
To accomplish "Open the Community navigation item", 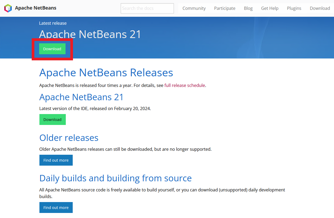I will point(194,8).
